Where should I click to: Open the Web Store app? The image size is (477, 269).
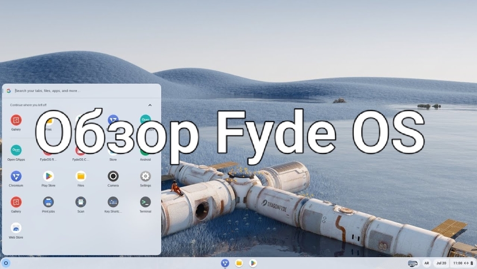point(16,231)
